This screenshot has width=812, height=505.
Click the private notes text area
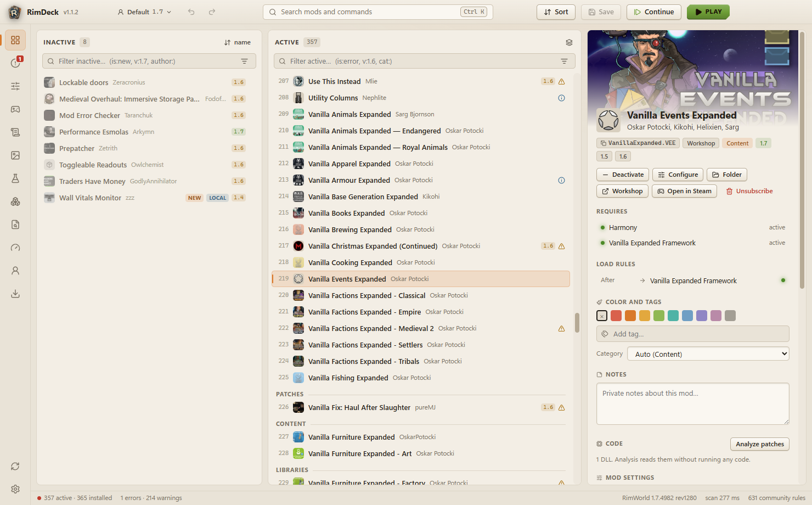click(693, 403)
